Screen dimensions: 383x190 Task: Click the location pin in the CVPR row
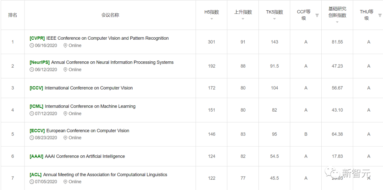(65, 45)
